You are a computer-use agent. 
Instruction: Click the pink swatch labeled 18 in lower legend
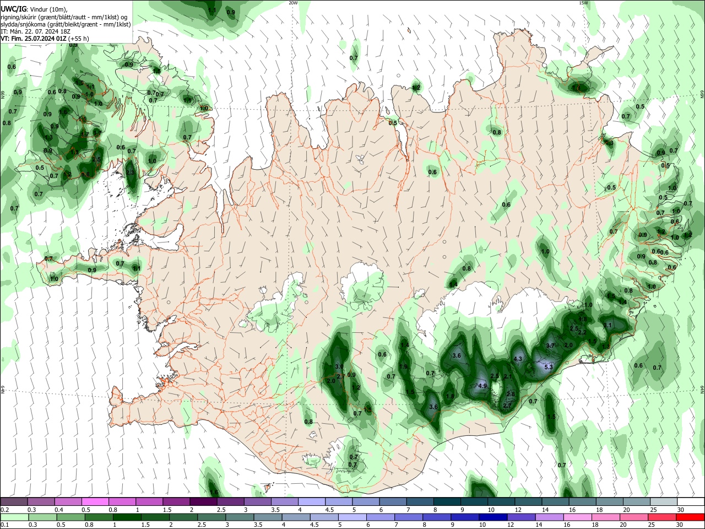coord(606,517)
